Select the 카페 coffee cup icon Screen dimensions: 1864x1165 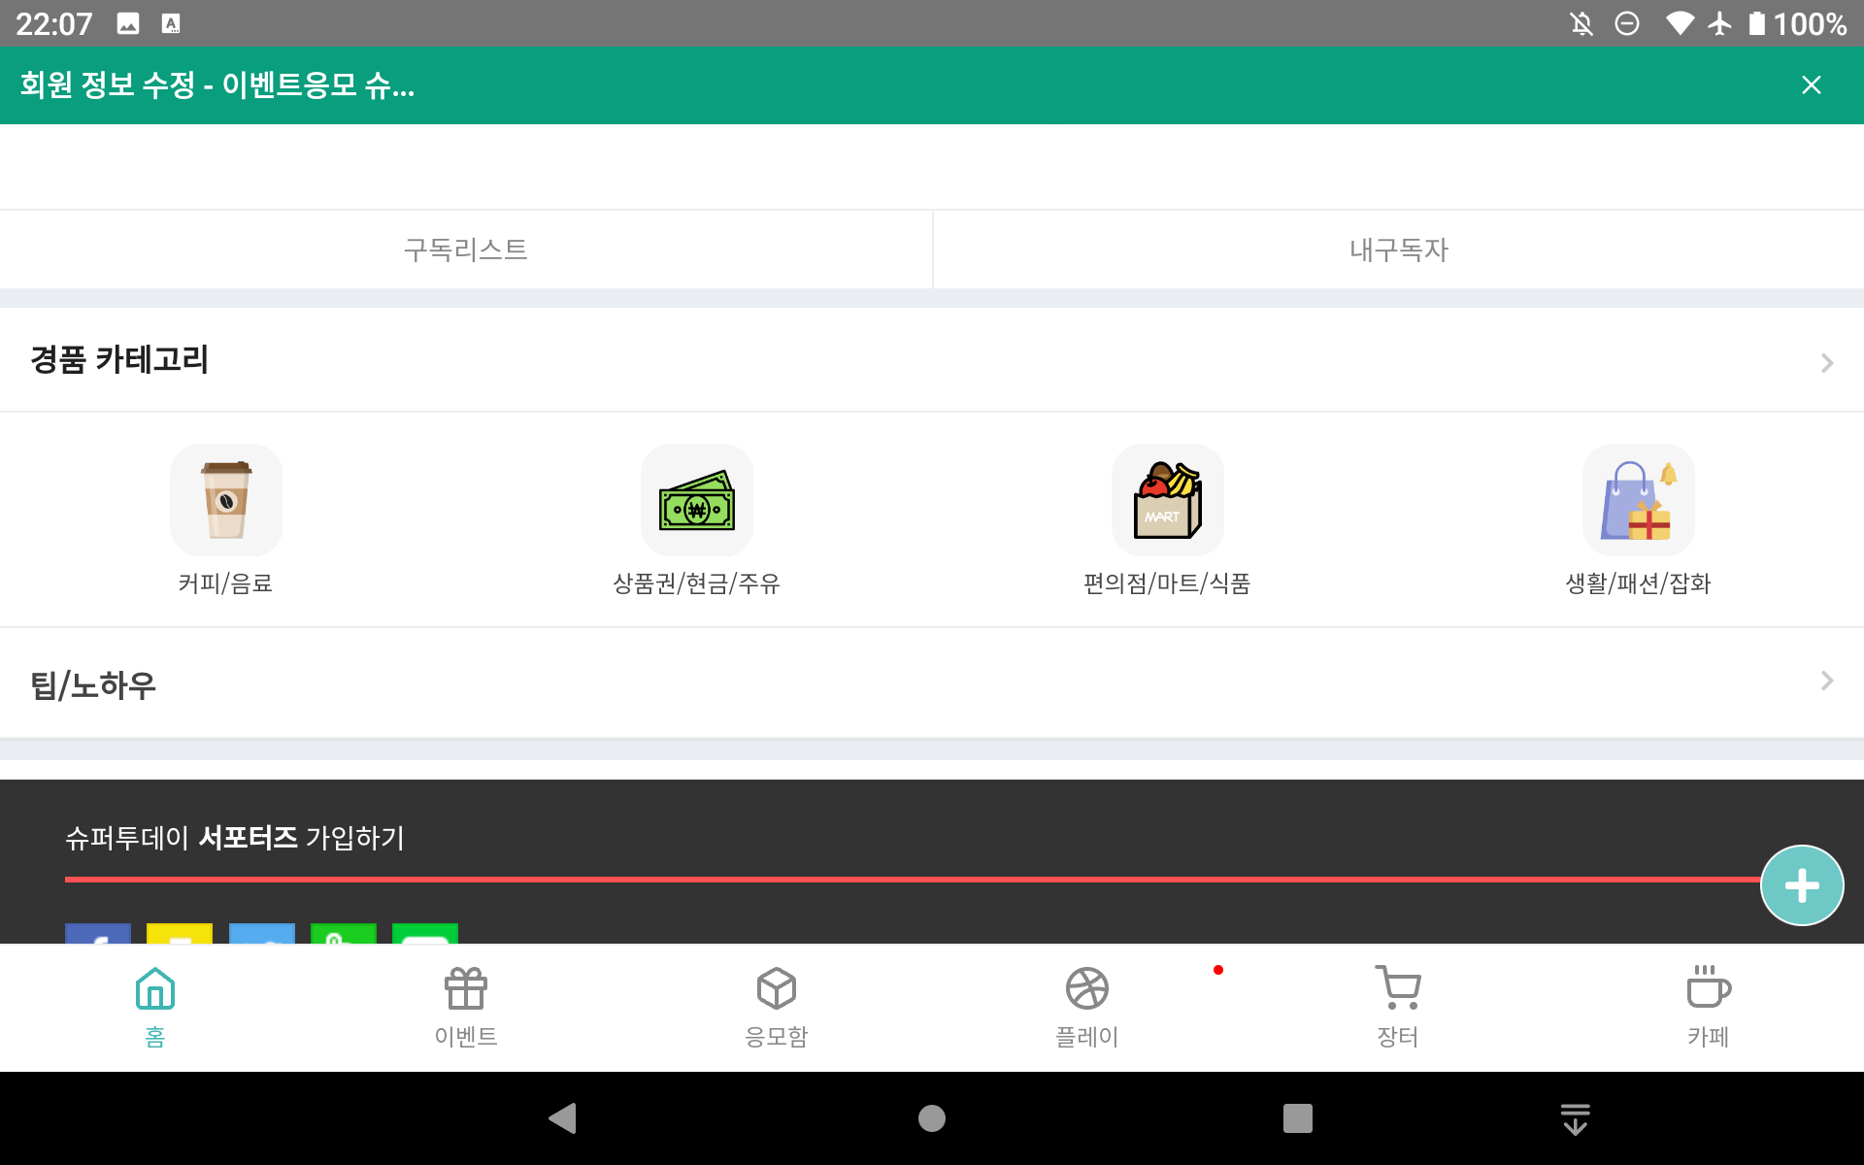[x=1708, y=988]
